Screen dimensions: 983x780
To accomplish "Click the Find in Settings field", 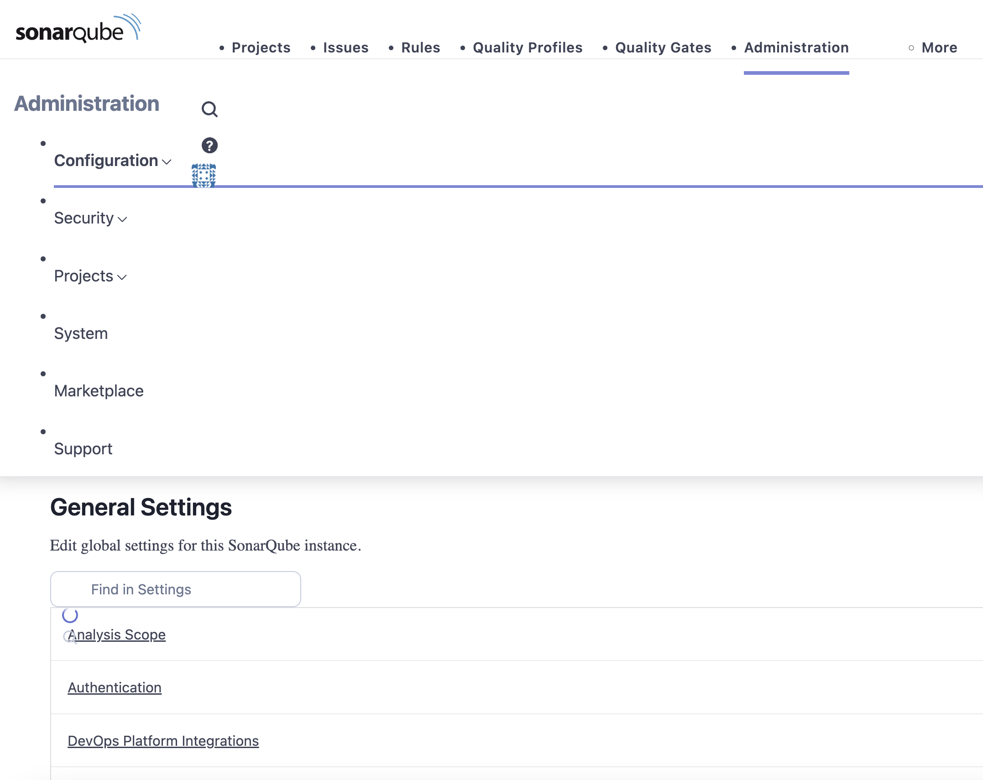I will [x=176, y=589].
